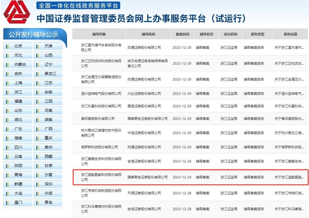This screenshot has height=218, width=309.
Task: Click the 报告标题 column header
Action: click(x=290, y=34)
